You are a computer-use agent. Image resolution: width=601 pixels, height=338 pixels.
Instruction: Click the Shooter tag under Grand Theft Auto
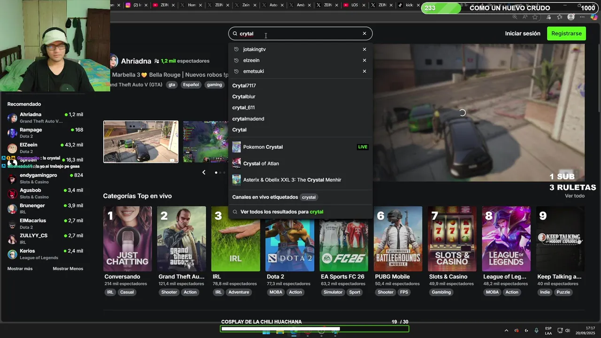(169, 292)
